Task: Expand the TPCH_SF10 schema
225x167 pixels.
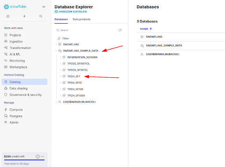Action: 60,83
